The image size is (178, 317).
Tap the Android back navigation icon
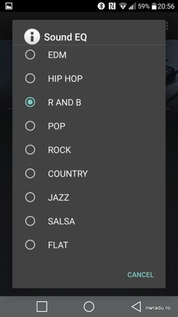(x=136, y=307)
